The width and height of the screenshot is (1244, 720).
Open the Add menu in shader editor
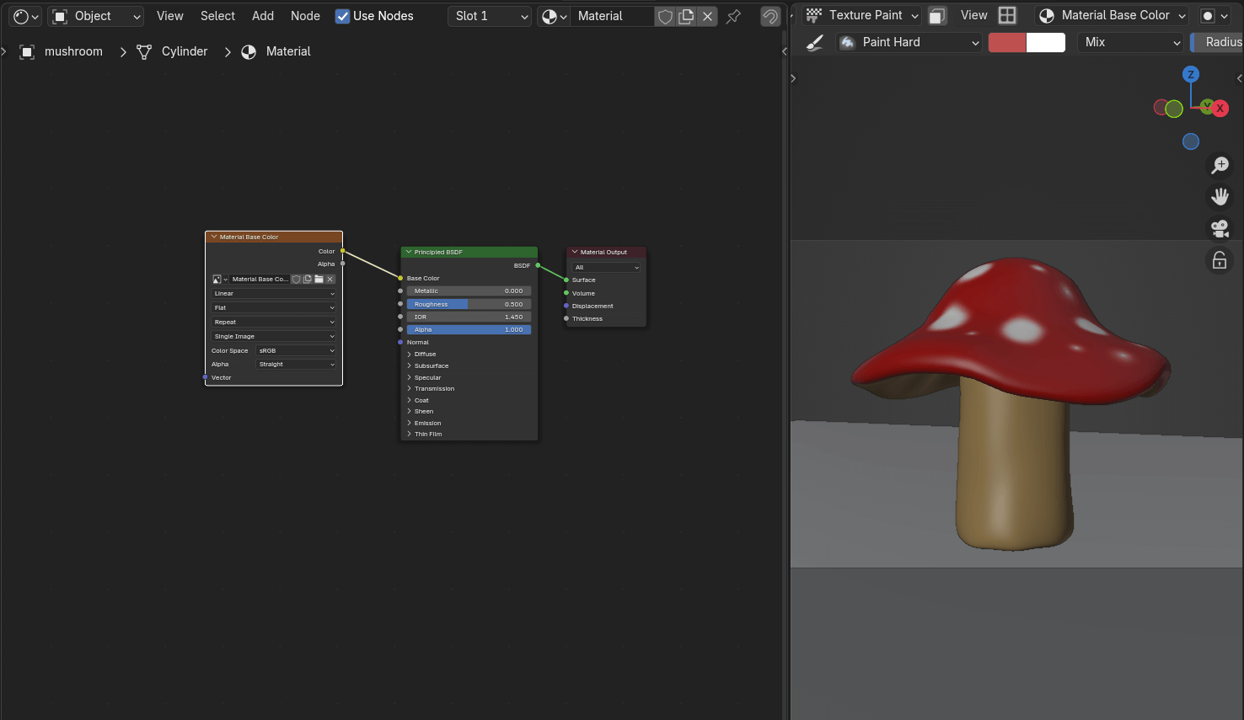262,15
